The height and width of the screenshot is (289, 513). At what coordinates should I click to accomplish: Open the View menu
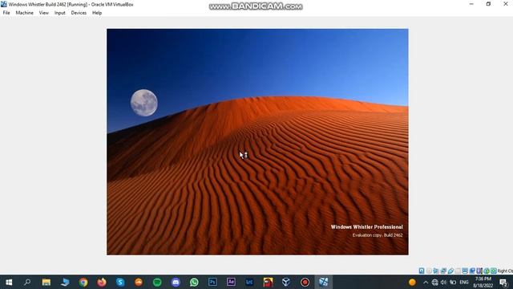[43, 13]
